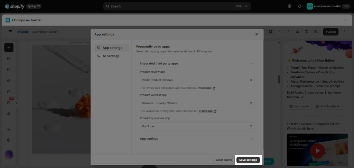This screenshot has width=354, height=168.
Task: Click the add element plus icon in sidebar
Action: [x=9, y=48]
